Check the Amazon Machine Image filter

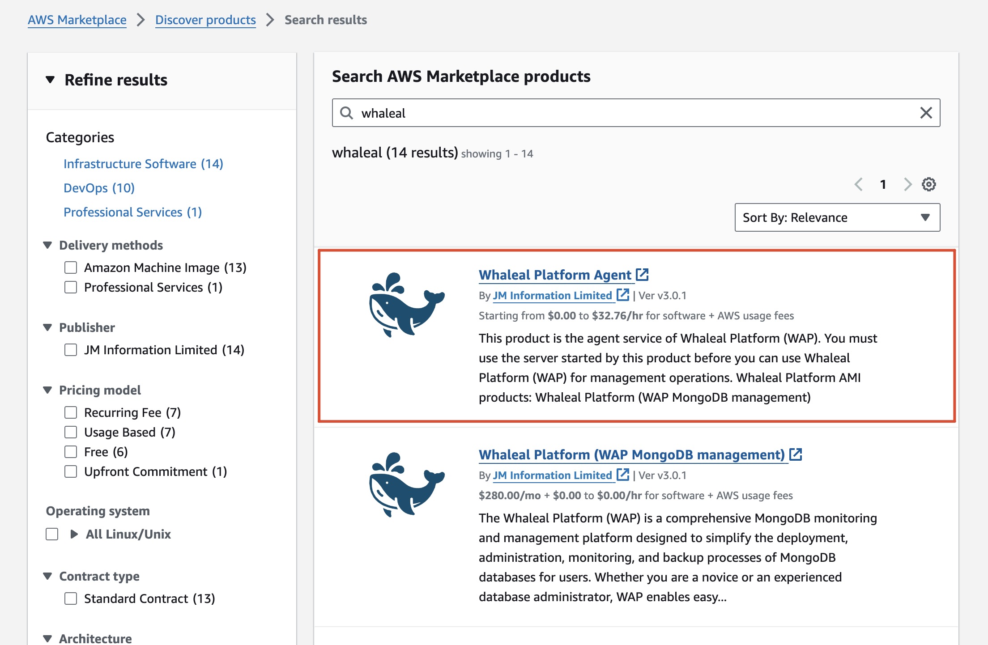coord(71,267)
